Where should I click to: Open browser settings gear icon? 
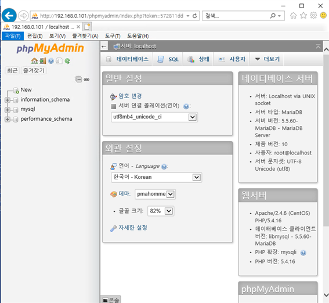click(313, 15)
